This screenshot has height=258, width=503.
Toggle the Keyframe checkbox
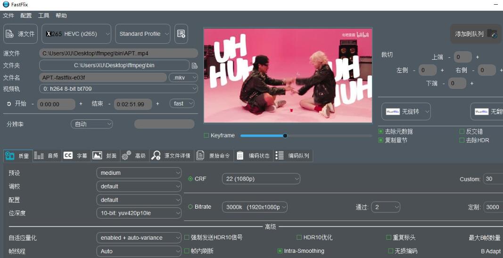206,135
